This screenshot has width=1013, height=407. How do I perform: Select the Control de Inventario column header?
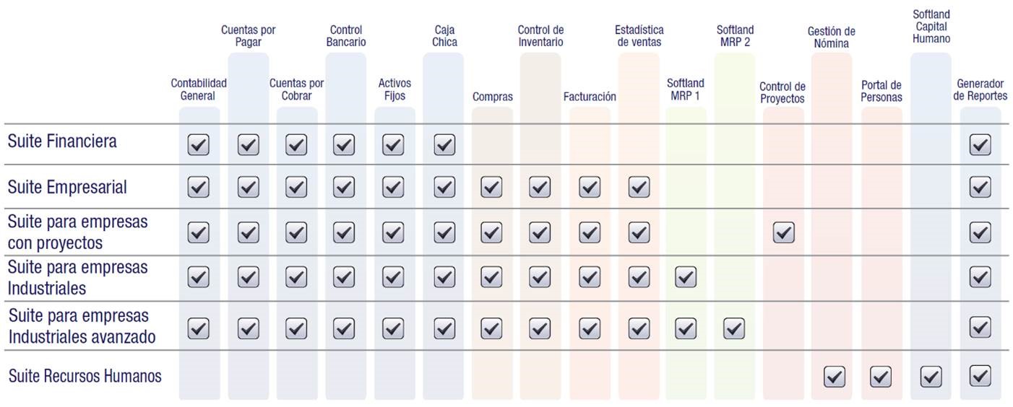[540, 36]
